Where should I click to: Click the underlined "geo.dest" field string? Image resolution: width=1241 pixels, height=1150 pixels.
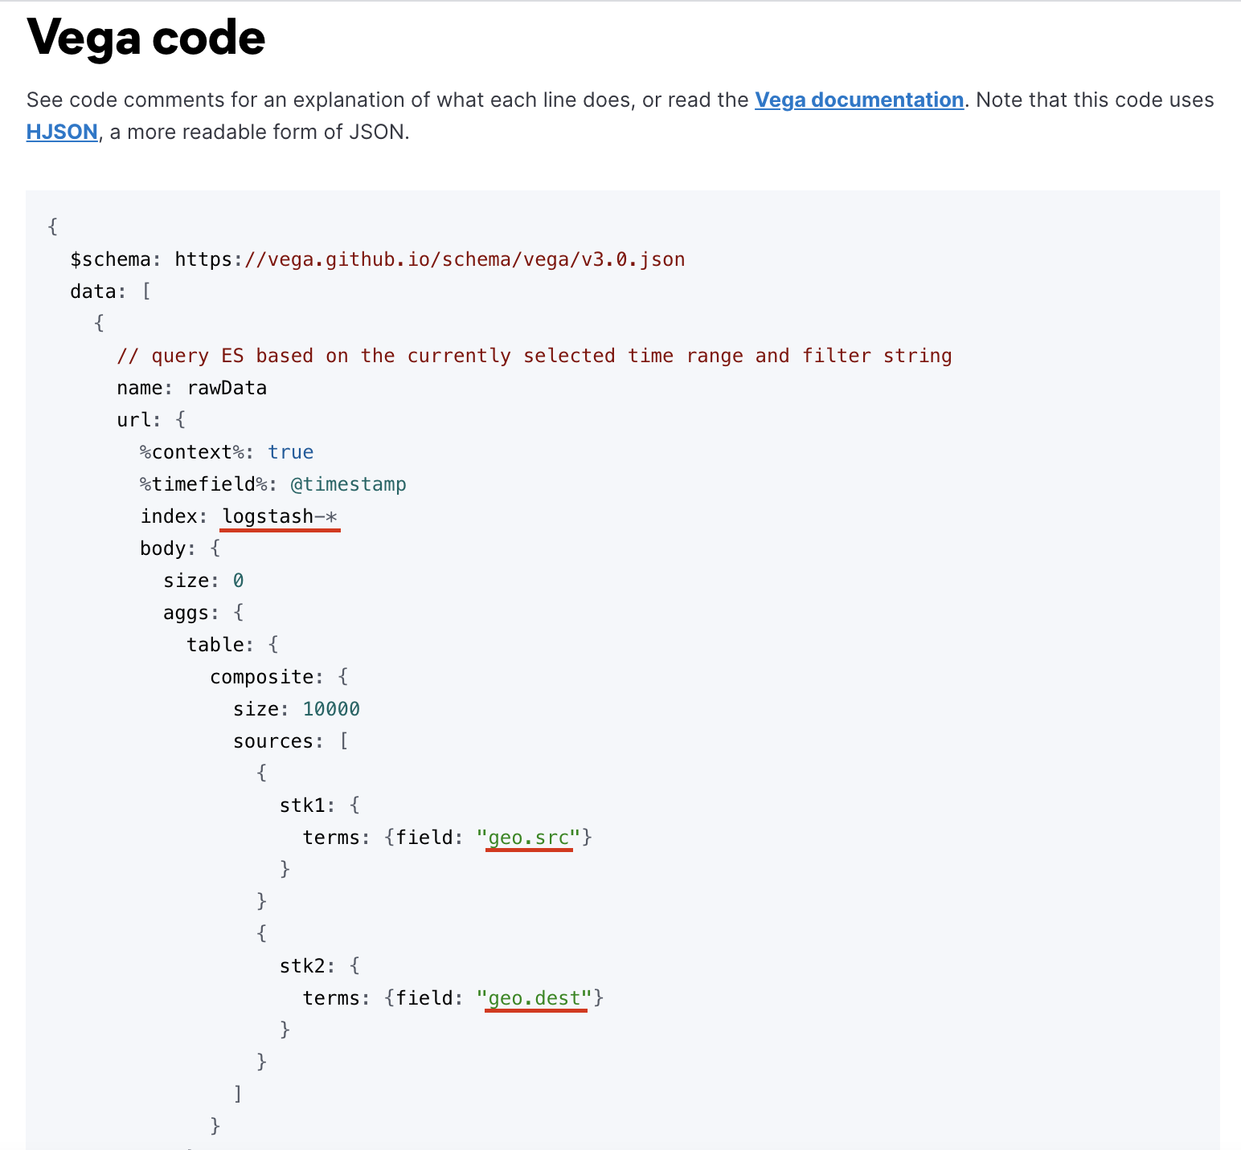(534, 998)
